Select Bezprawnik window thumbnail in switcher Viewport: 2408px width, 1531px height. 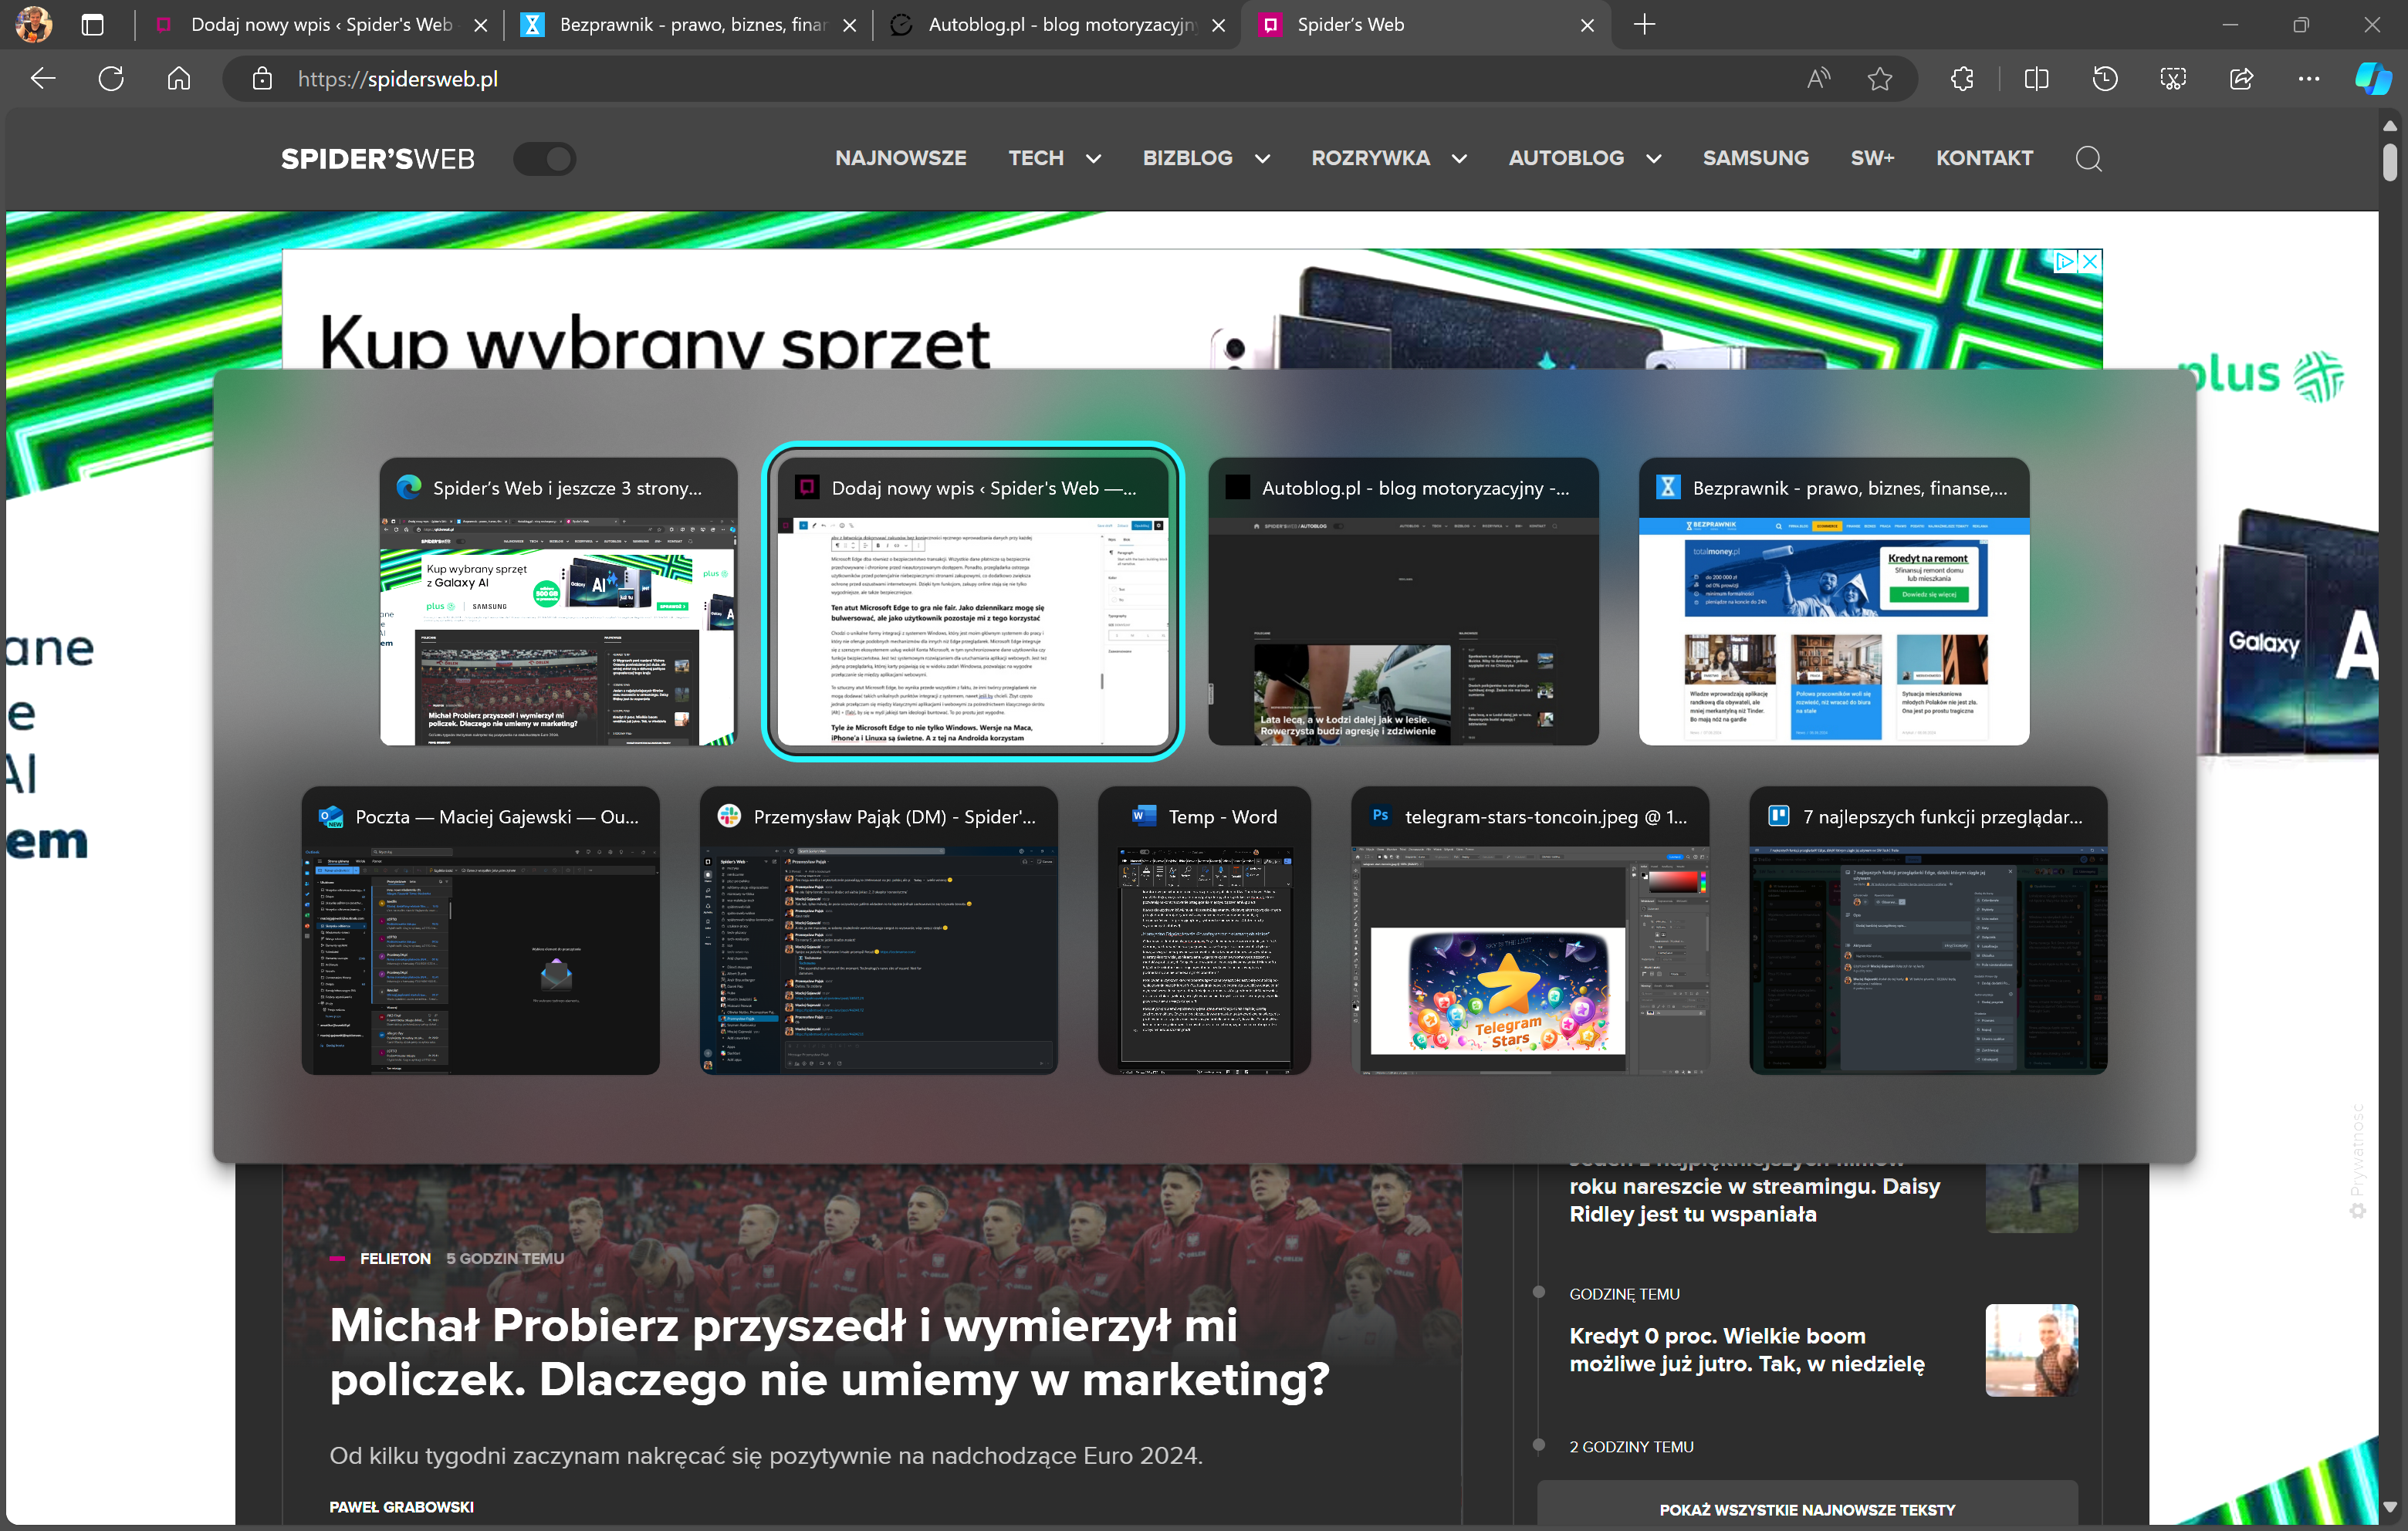tap(1834, 601)
